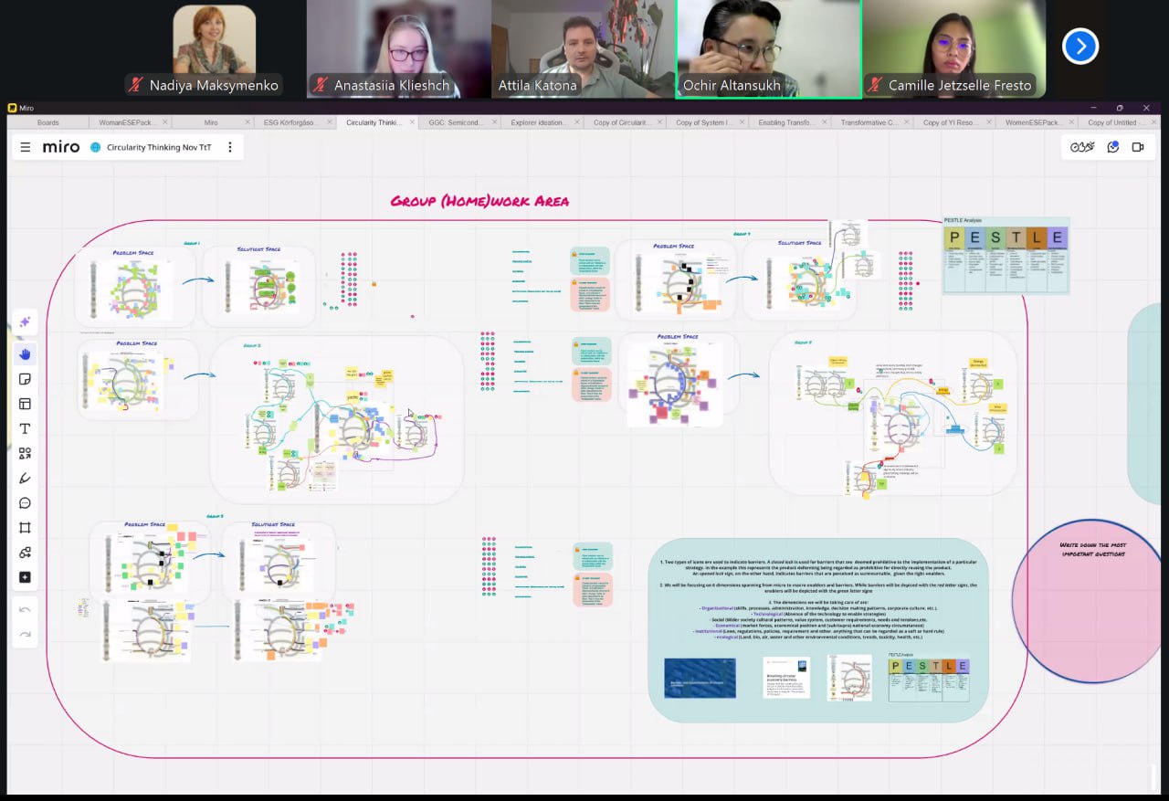The height and width of the screenshot is (801, 1169).
Task: Open the hamburger main menu
Action: pos(26,147)
